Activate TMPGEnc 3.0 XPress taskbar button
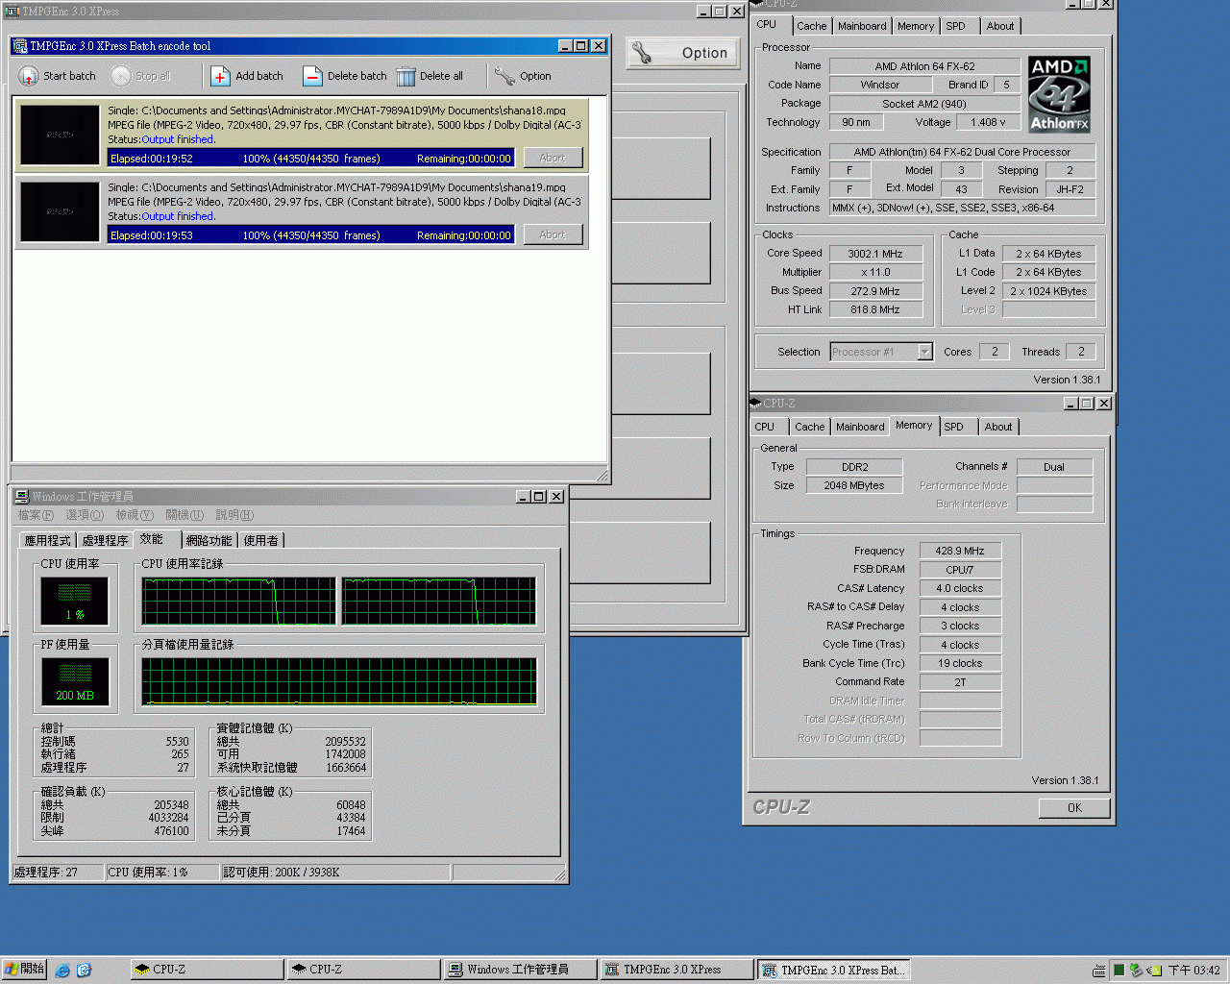1230x984 pixels. (x=677, y=970)
